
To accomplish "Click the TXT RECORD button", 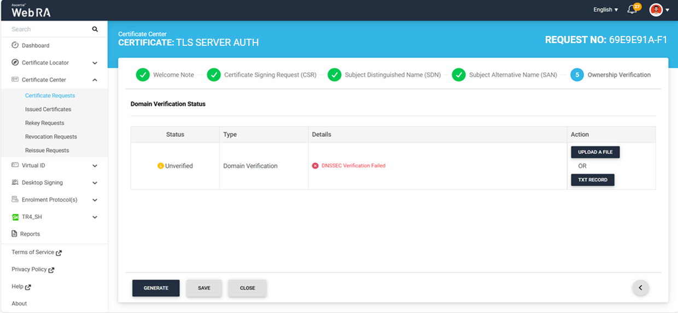I will point(593,180).
